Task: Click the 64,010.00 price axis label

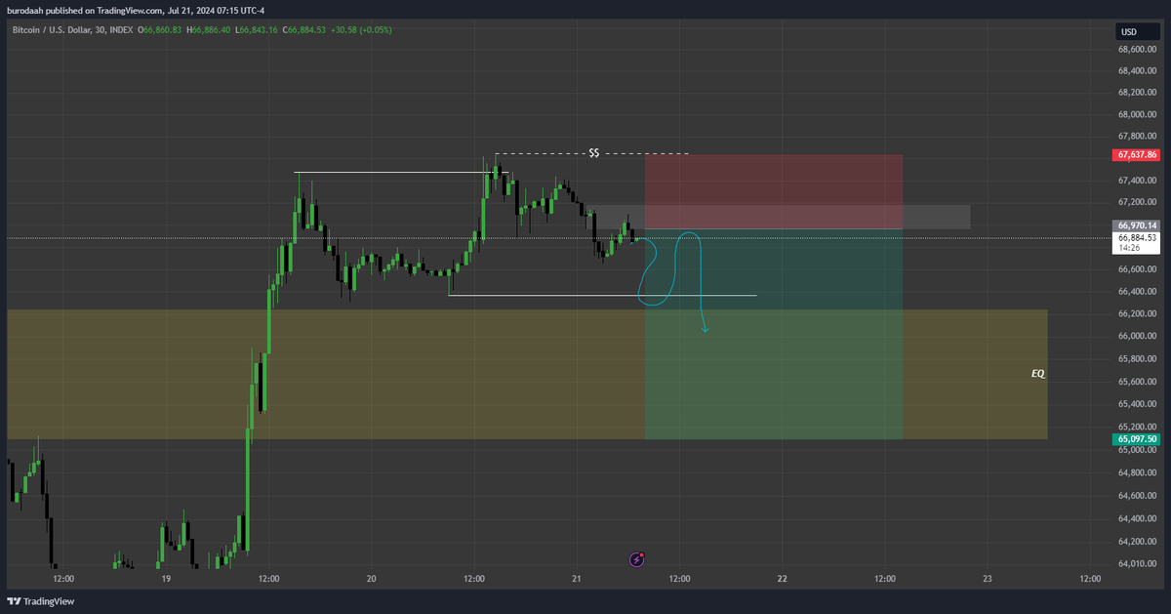Action: (1138, 563)
